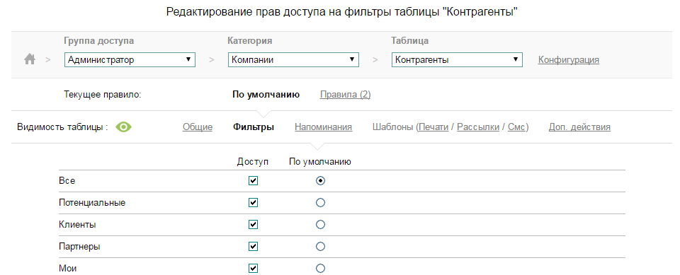Open the Конфигурация link
The image size is (680, 275).
coord(569,60)
